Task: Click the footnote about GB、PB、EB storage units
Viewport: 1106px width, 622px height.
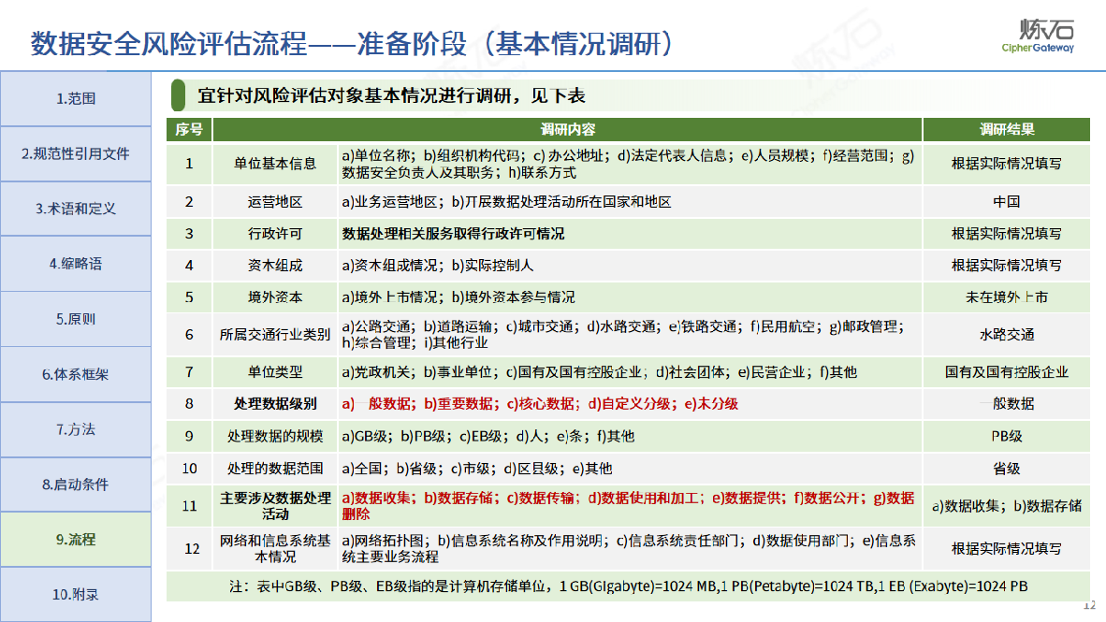Action: [629, 586]
